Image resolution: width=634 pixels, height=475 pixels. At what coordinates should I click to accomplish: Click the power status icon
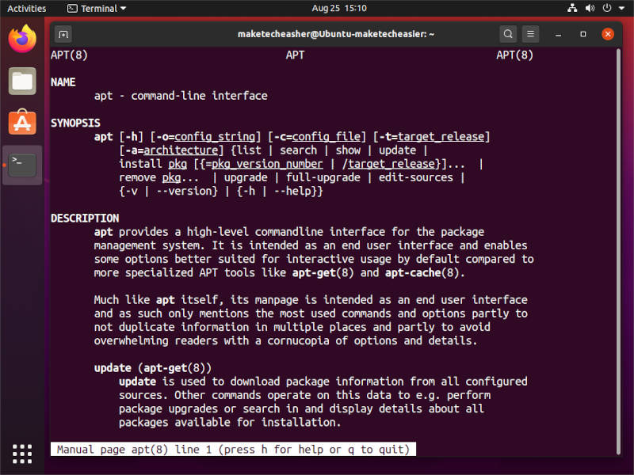click(605, 9)
